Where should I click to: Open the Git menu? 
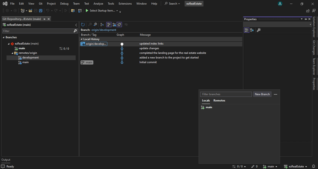coord(40,3)
